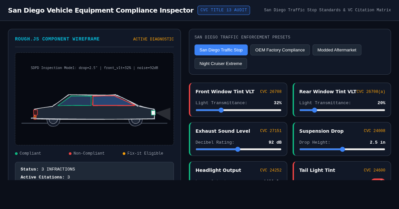Click the Tail Light Tint card title
This screenshot has height=209, width=399.
click(317, 170)
